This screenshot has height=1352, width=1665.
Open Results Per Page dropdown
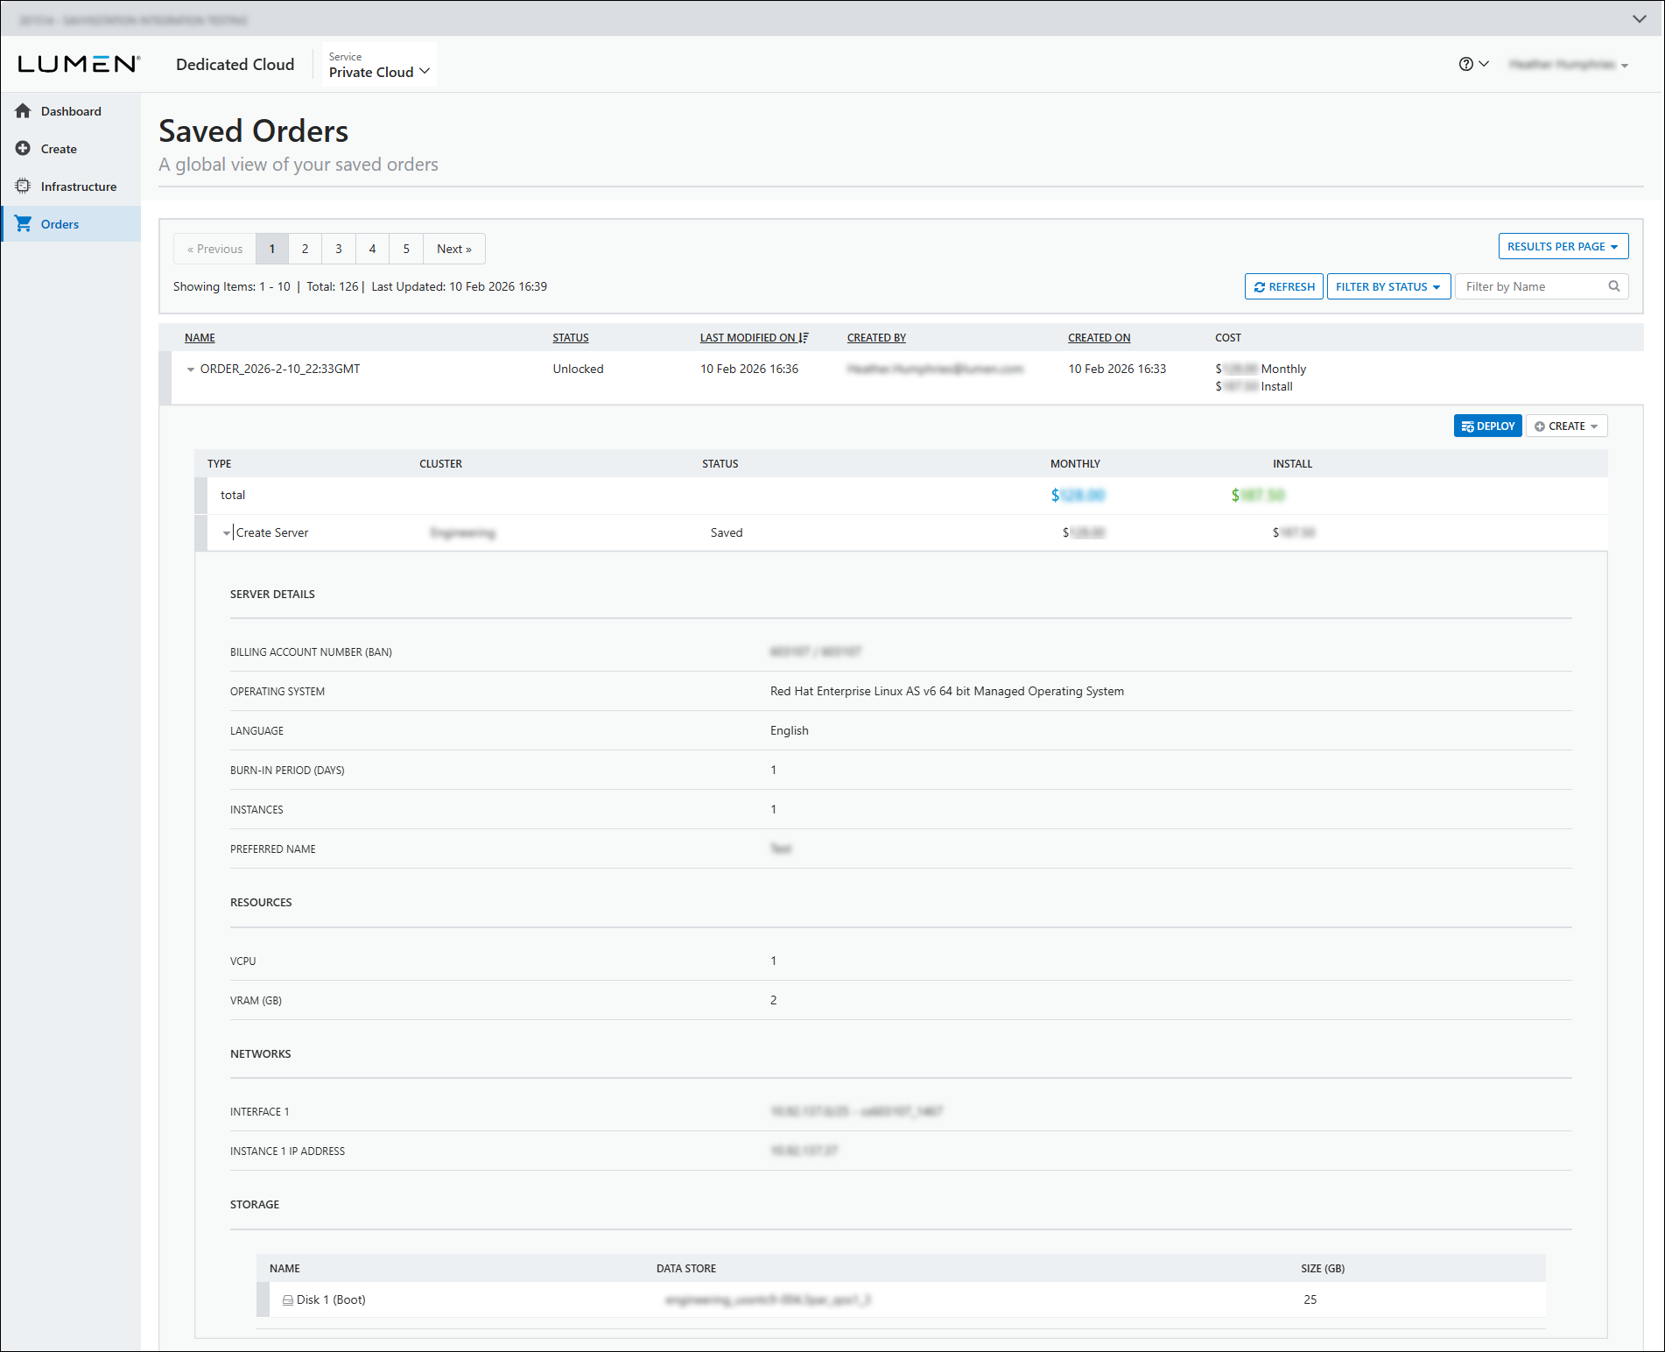(1563, 247)
